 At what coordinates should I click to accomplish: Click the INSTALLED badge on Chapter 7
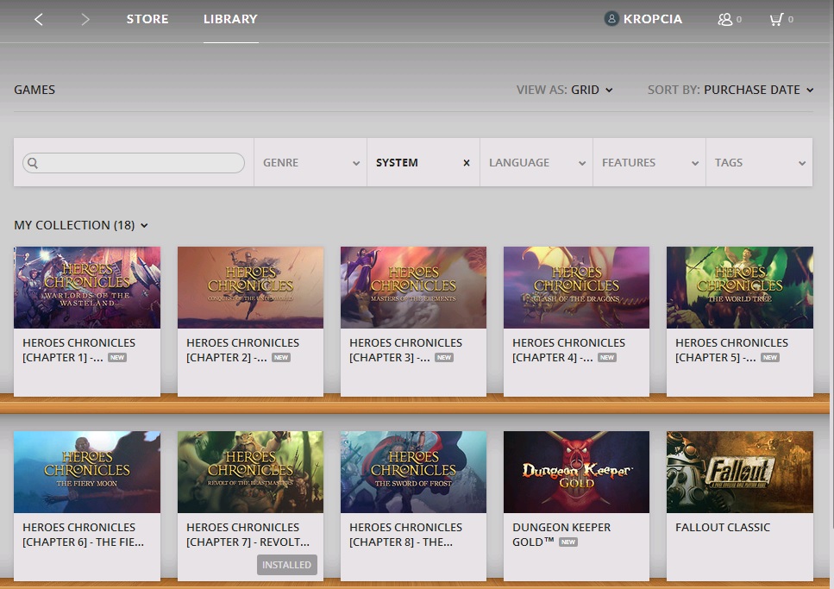click(286, 565)
